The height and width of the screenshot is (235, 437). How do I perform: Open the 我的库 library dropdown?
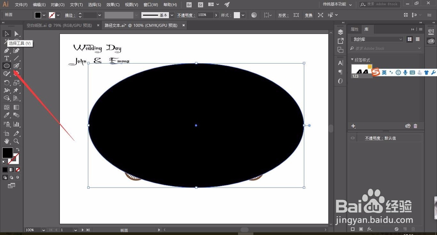point(377,39)
